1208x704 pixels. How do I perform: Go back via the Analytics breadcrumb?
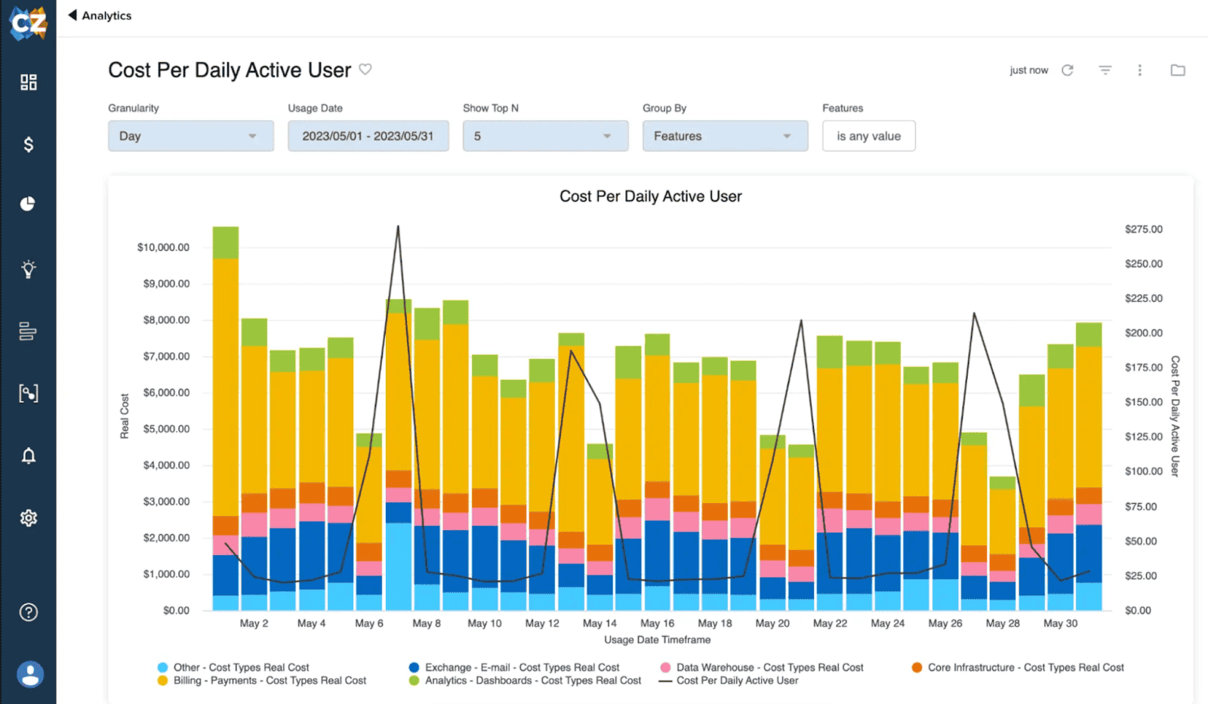pyautogui.click(x=100, y=14)
